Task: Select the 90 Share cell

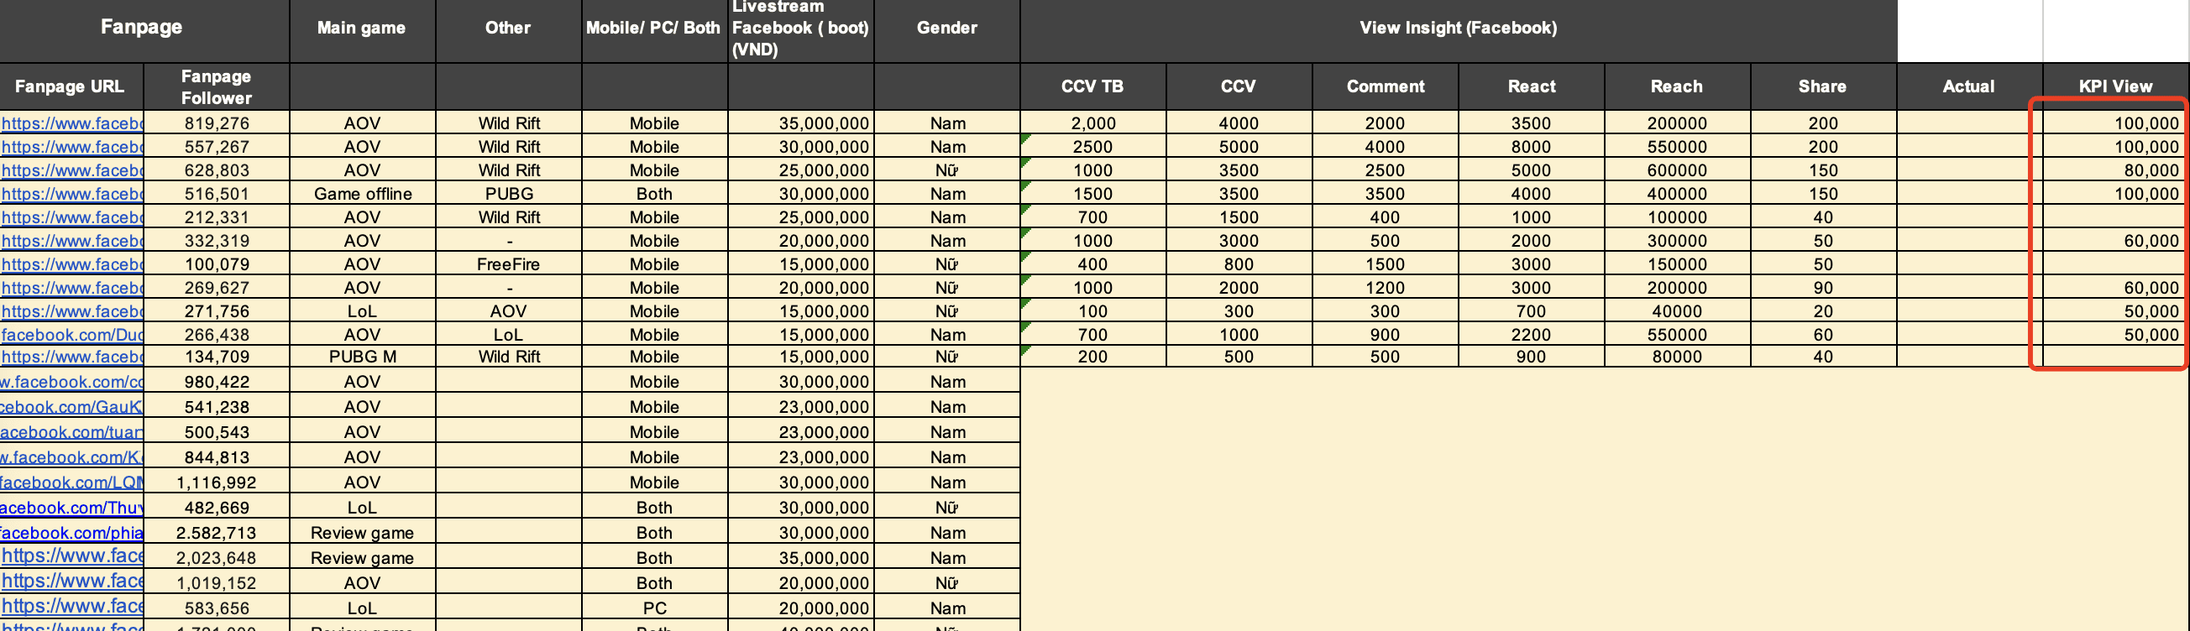Action: click(1824, 288)
